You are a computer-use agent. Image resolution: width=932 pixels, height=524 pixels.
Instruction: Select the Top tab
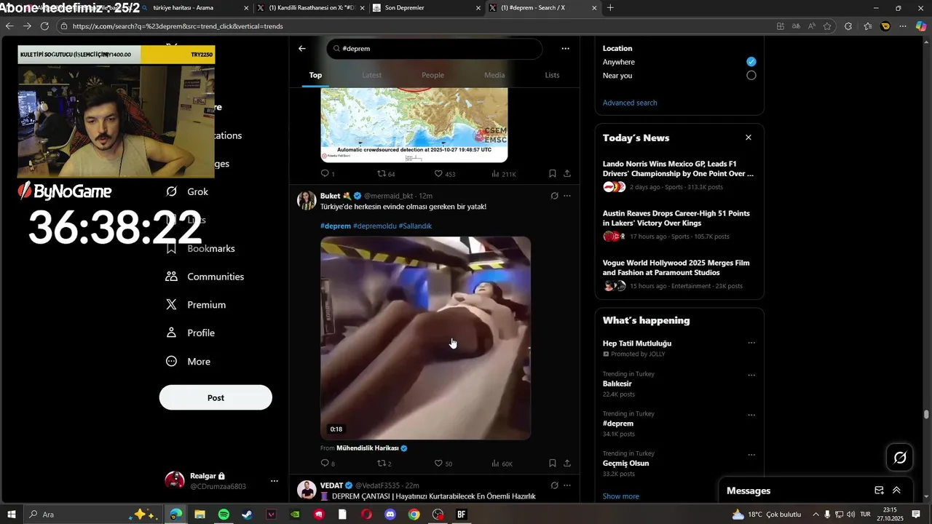coord(315,75)
